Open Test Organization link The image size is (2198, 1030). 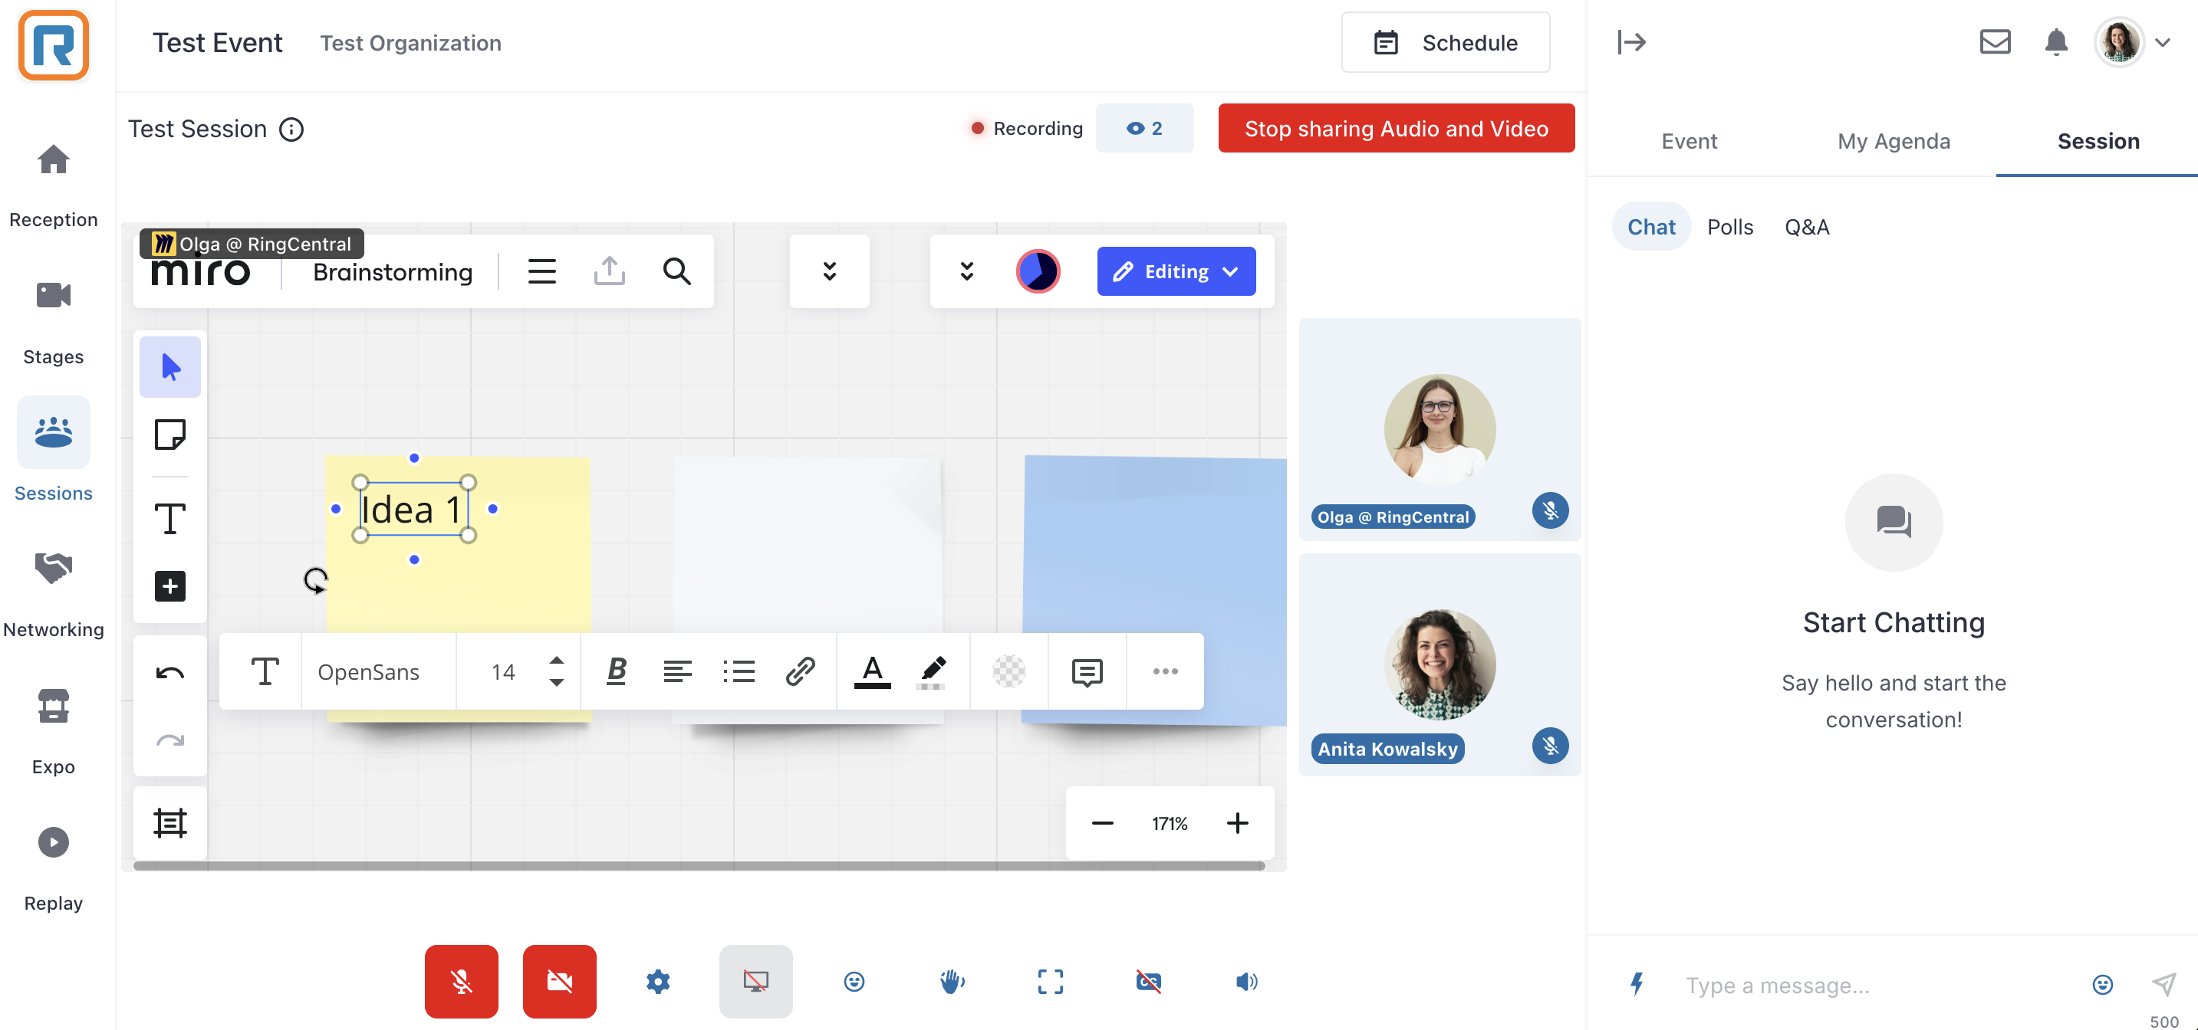pos(410,43)
